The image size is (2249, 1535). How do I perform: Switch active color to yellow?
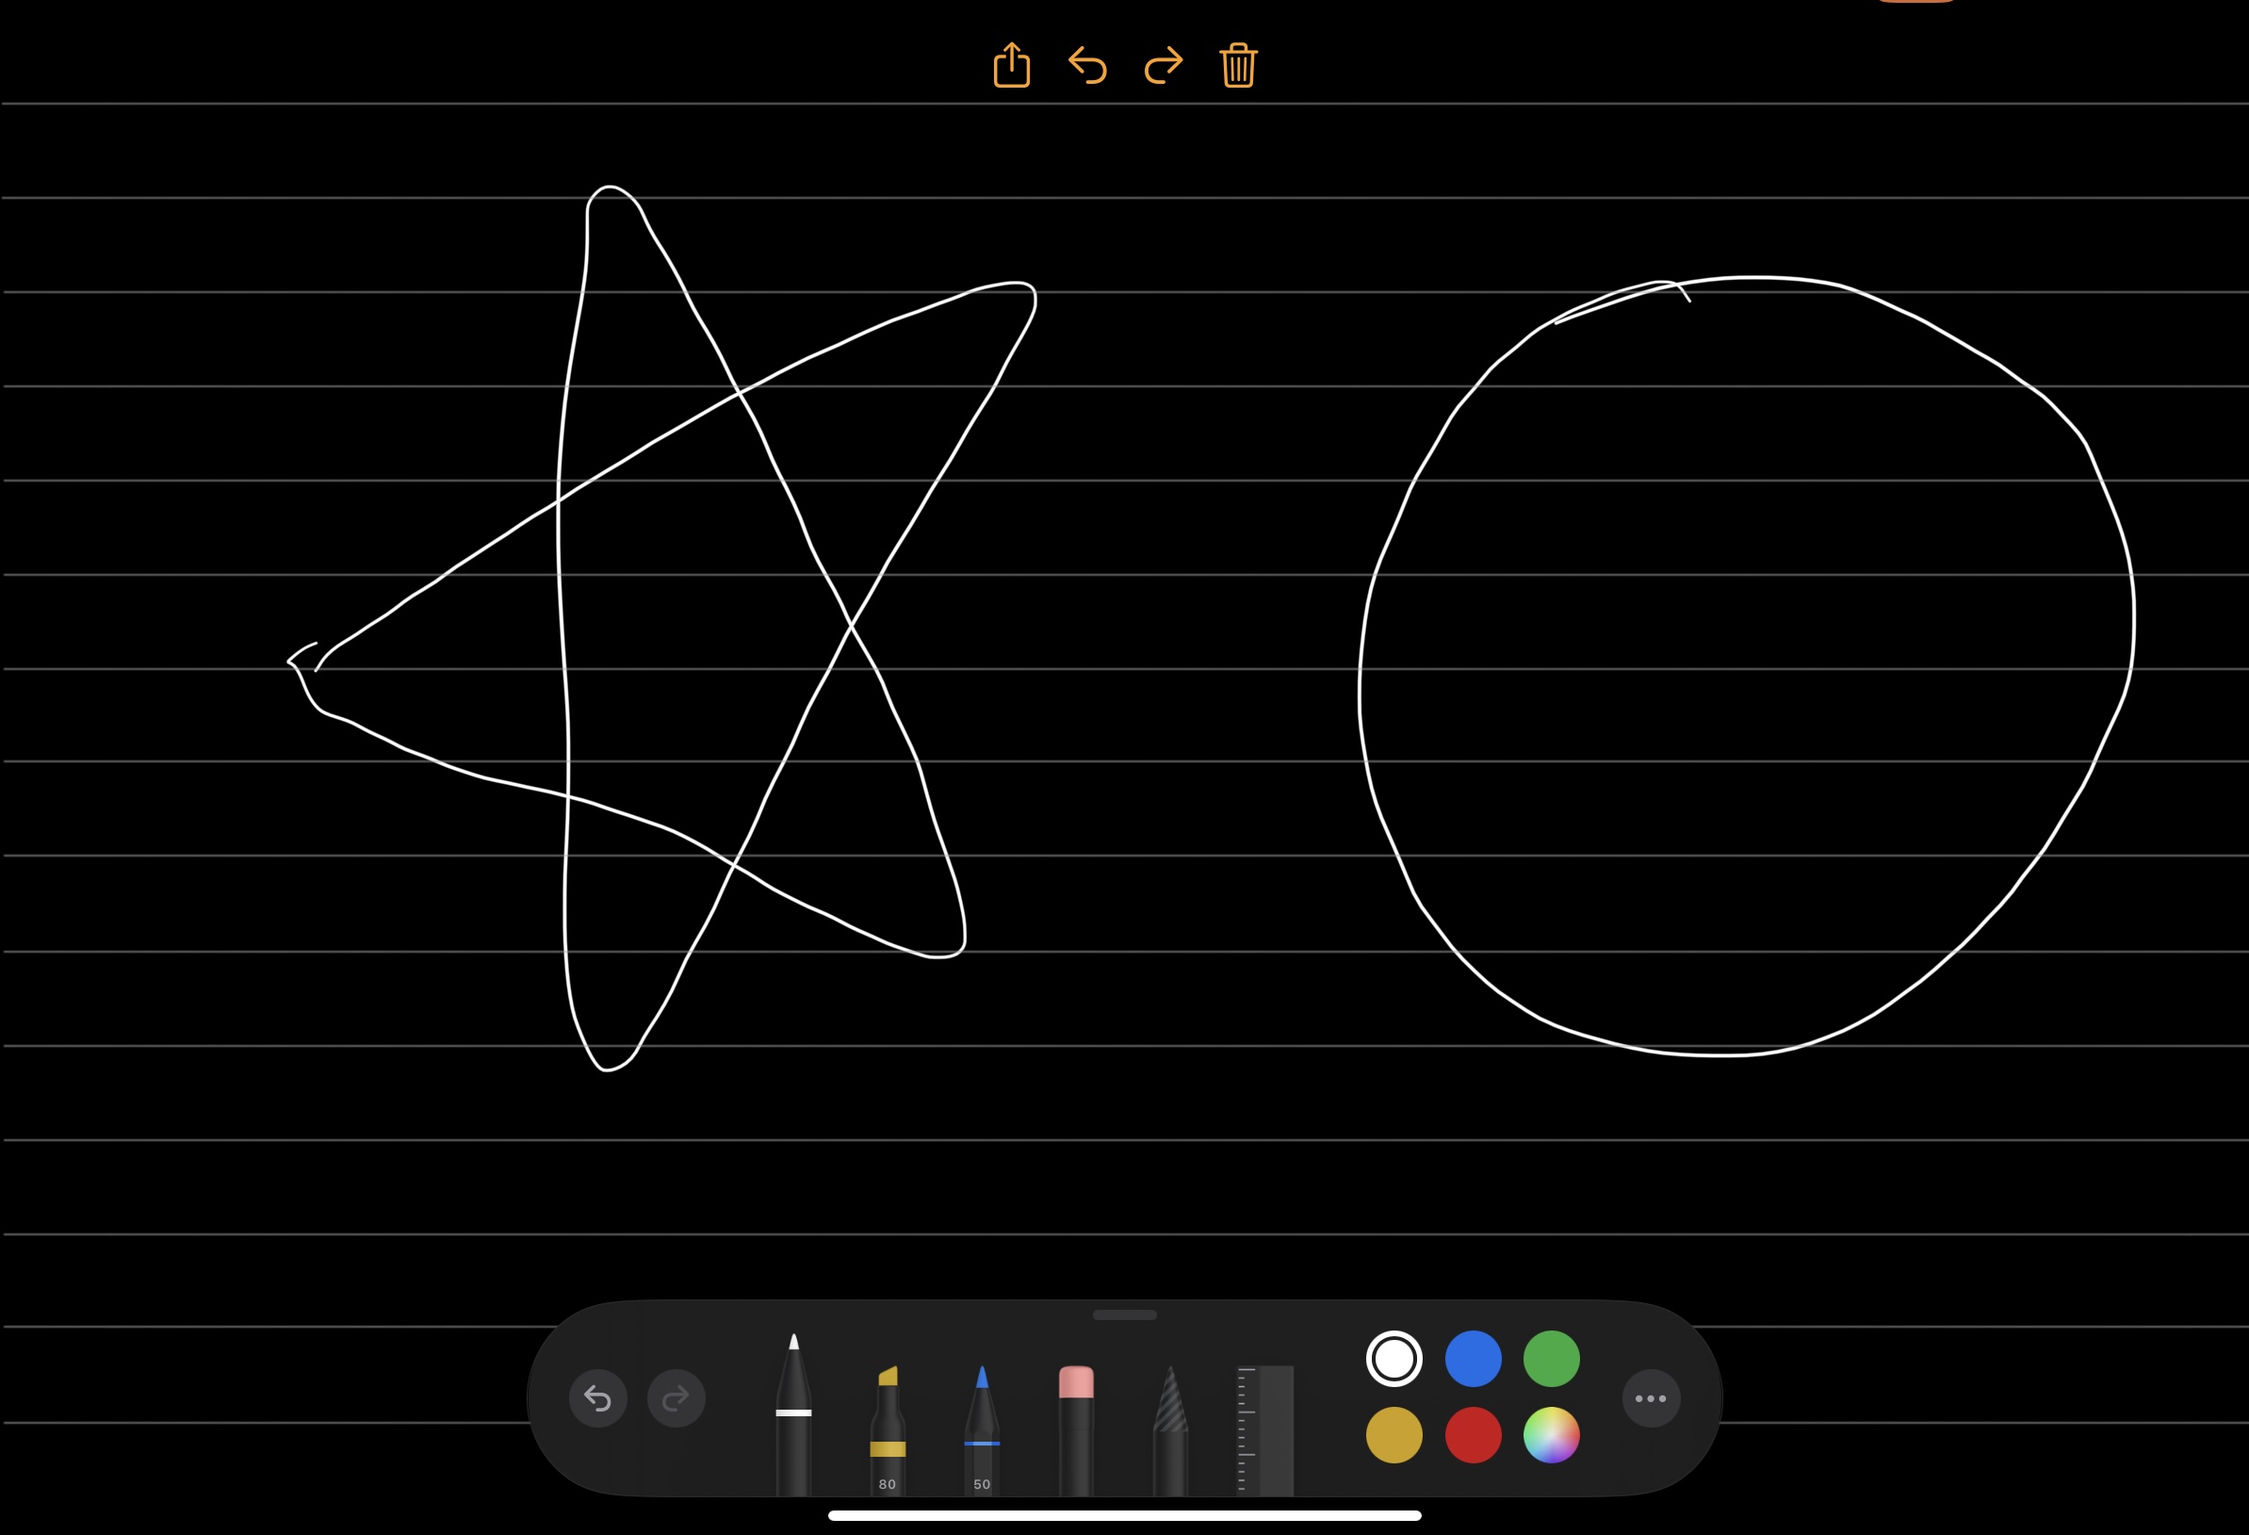click(x=1393, y=1434)
